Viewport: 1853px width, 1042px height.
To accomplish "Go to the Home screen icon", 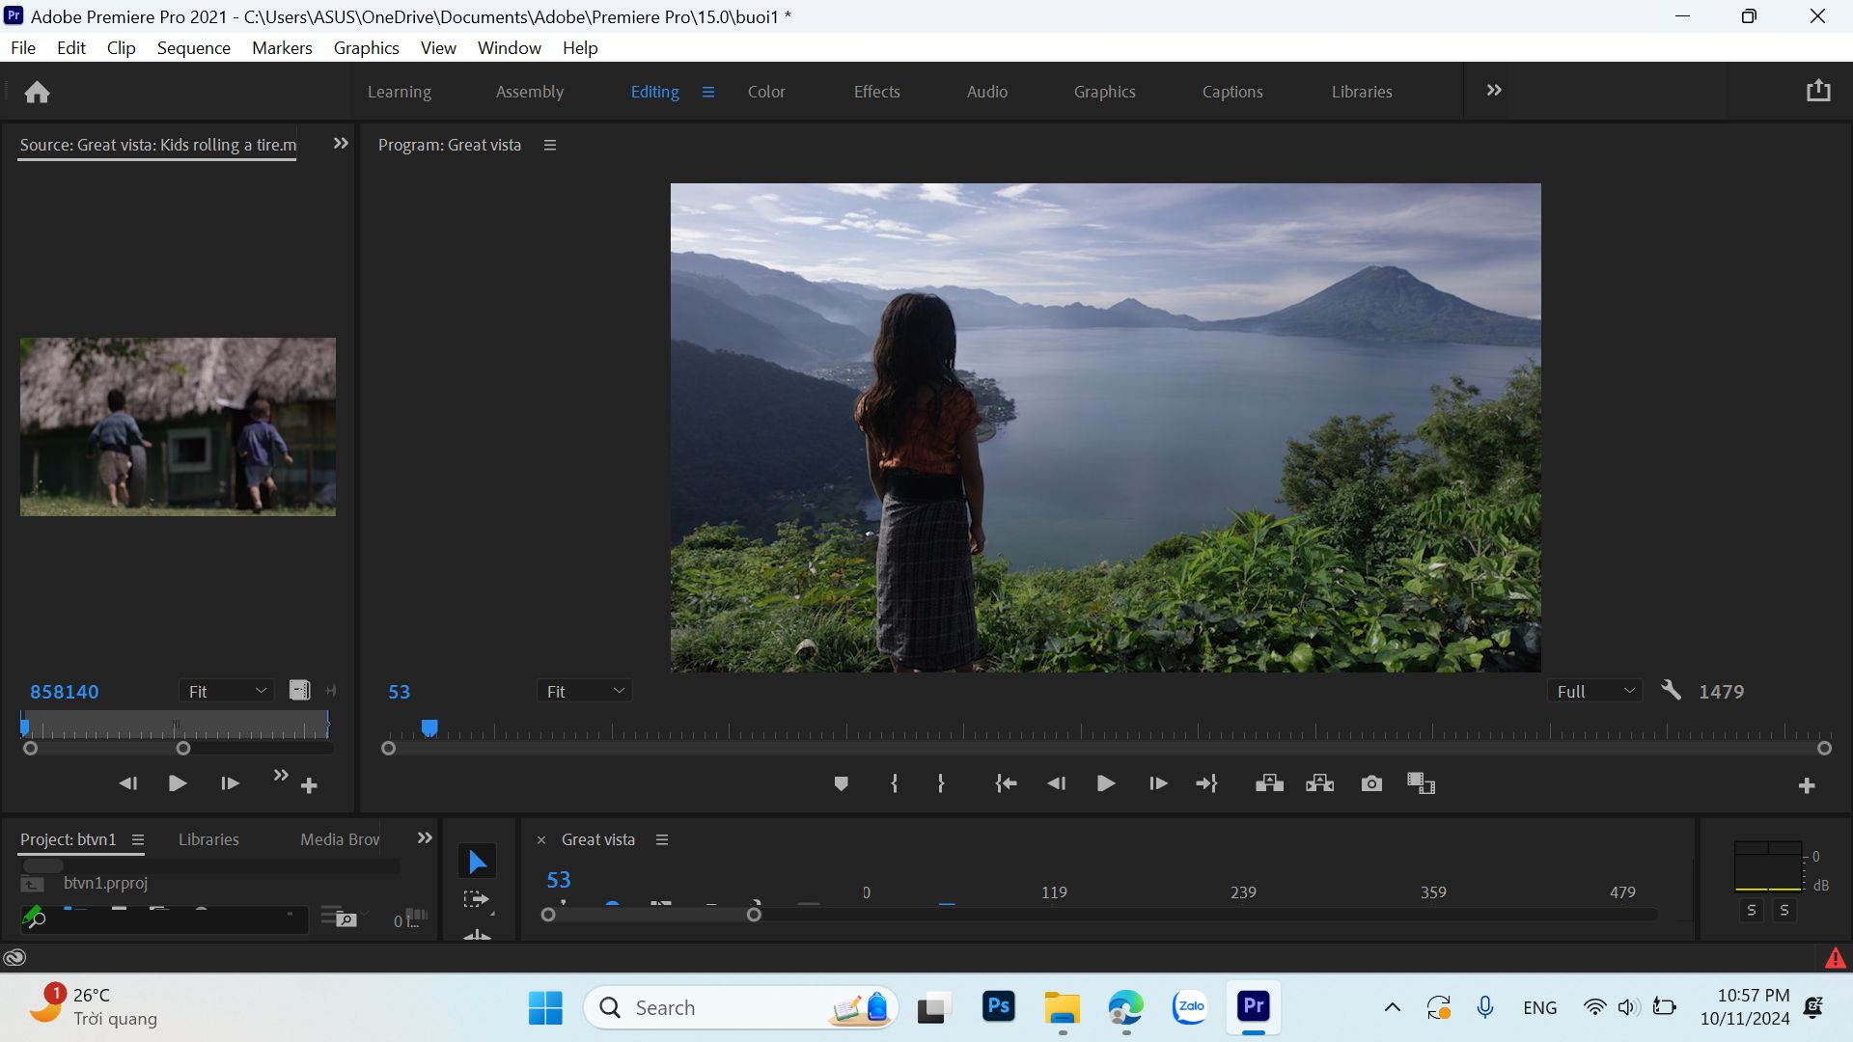I will (x=37, y=92).
